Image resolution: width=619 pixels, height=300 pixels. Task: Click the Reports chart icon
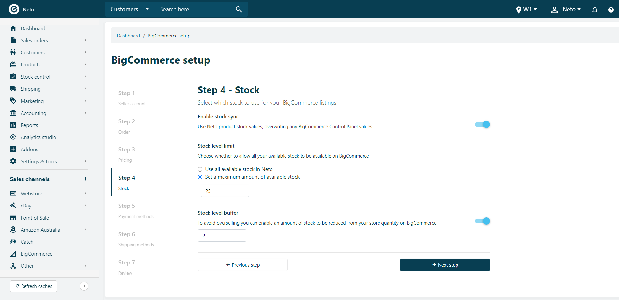[x=13, y=125]
